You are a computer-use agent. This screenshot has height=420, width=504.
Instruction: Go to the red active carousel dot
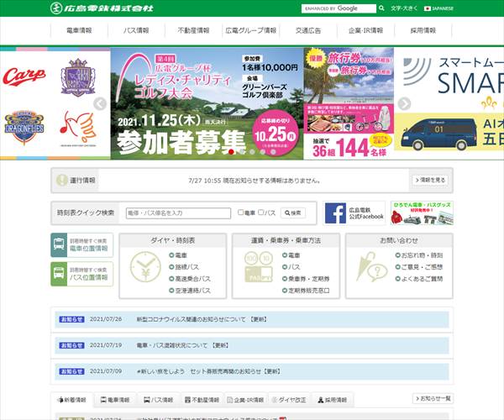(231, 152)
